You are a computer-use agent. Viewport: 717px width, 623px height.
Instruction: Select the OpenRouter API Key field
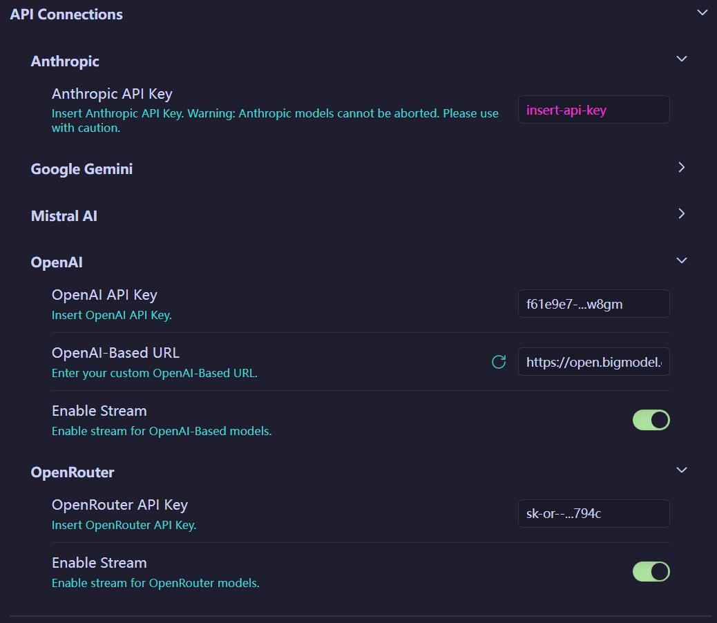tap(593, 514)
